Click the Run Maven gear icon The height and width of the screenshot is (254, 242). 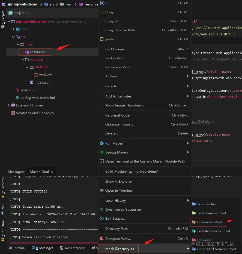click(x=102, y=143)
